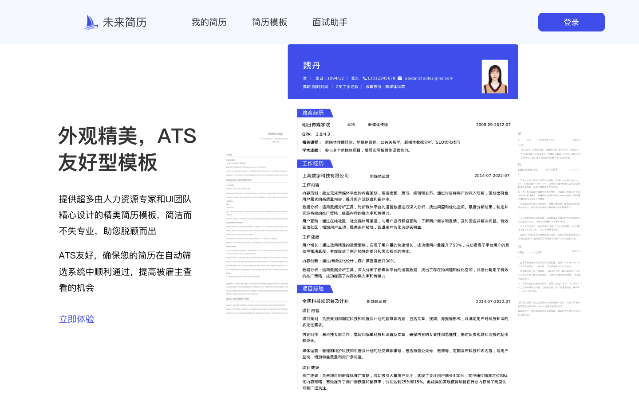
Task: Go to the 简历模板 page
Action: [x=270, y=22]
